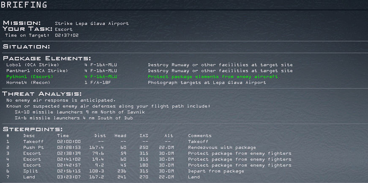
Task: Click the 'Threat Analysis:' heading
Action: (42, 94)
